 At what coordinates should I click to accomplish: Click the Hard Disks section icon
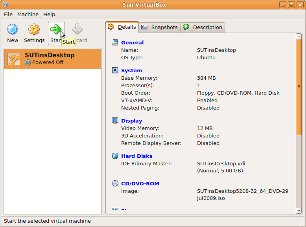pyautogui.click(x=115, y=156)
